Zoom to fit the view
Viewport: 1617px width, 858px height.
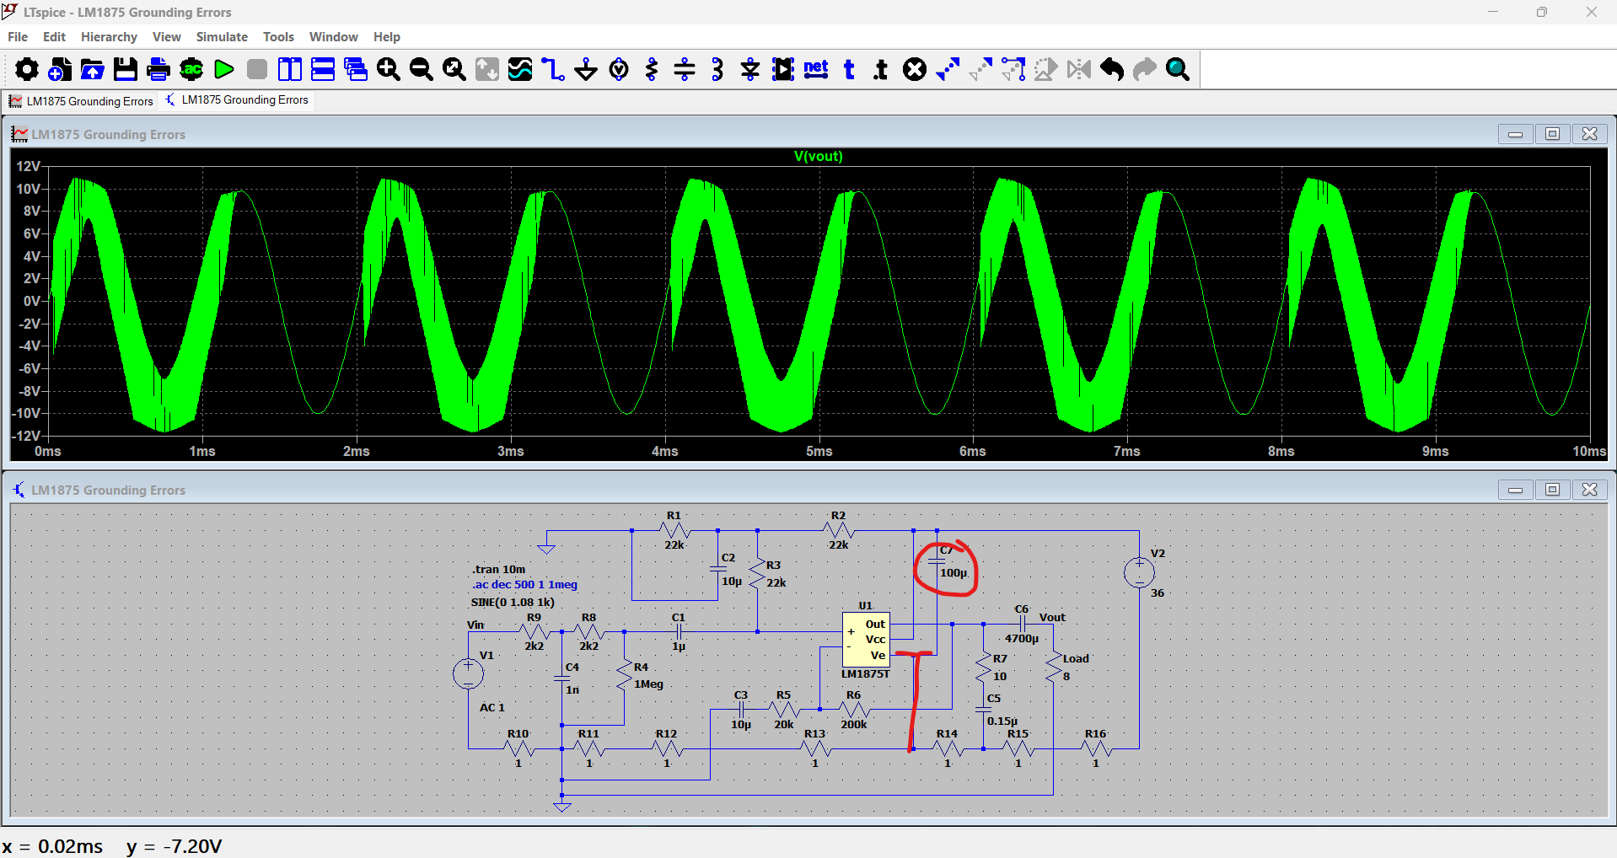[x=454, y=69]
